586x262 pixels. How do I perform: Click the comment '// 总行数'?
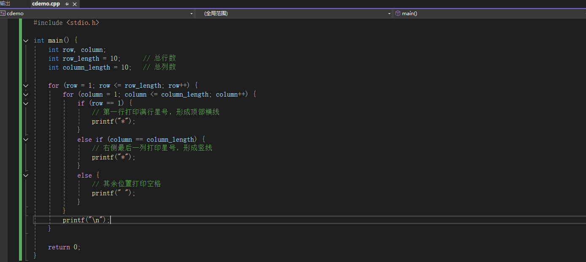(159, 58)
